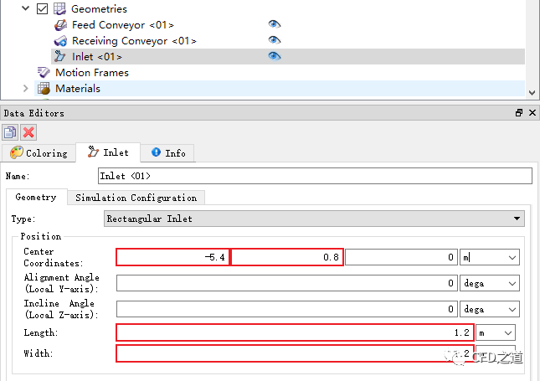This screenshot has height=381, width=540.
Task: Select Receiving Conveyor <01> item
Action: coord(134,41)
